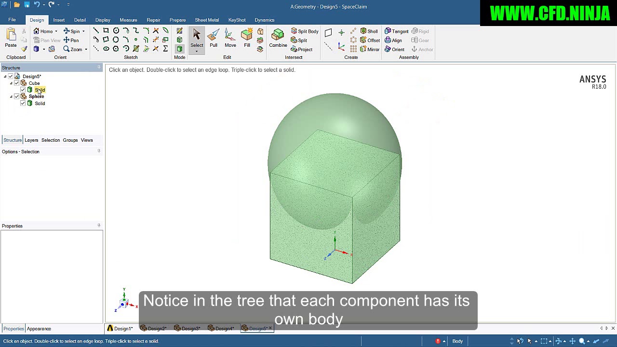
Task: Select the Sphere component in the tree
Action: (36, 97)
